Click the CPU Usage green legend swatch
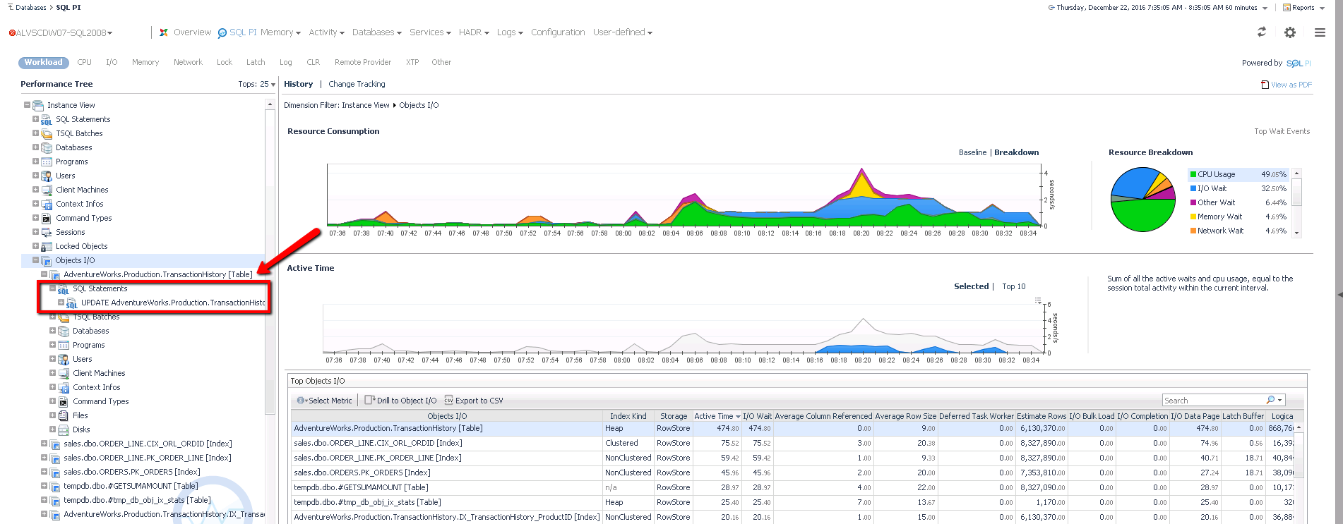Screen dimensions: 1343x524 tap(1193, 175)
